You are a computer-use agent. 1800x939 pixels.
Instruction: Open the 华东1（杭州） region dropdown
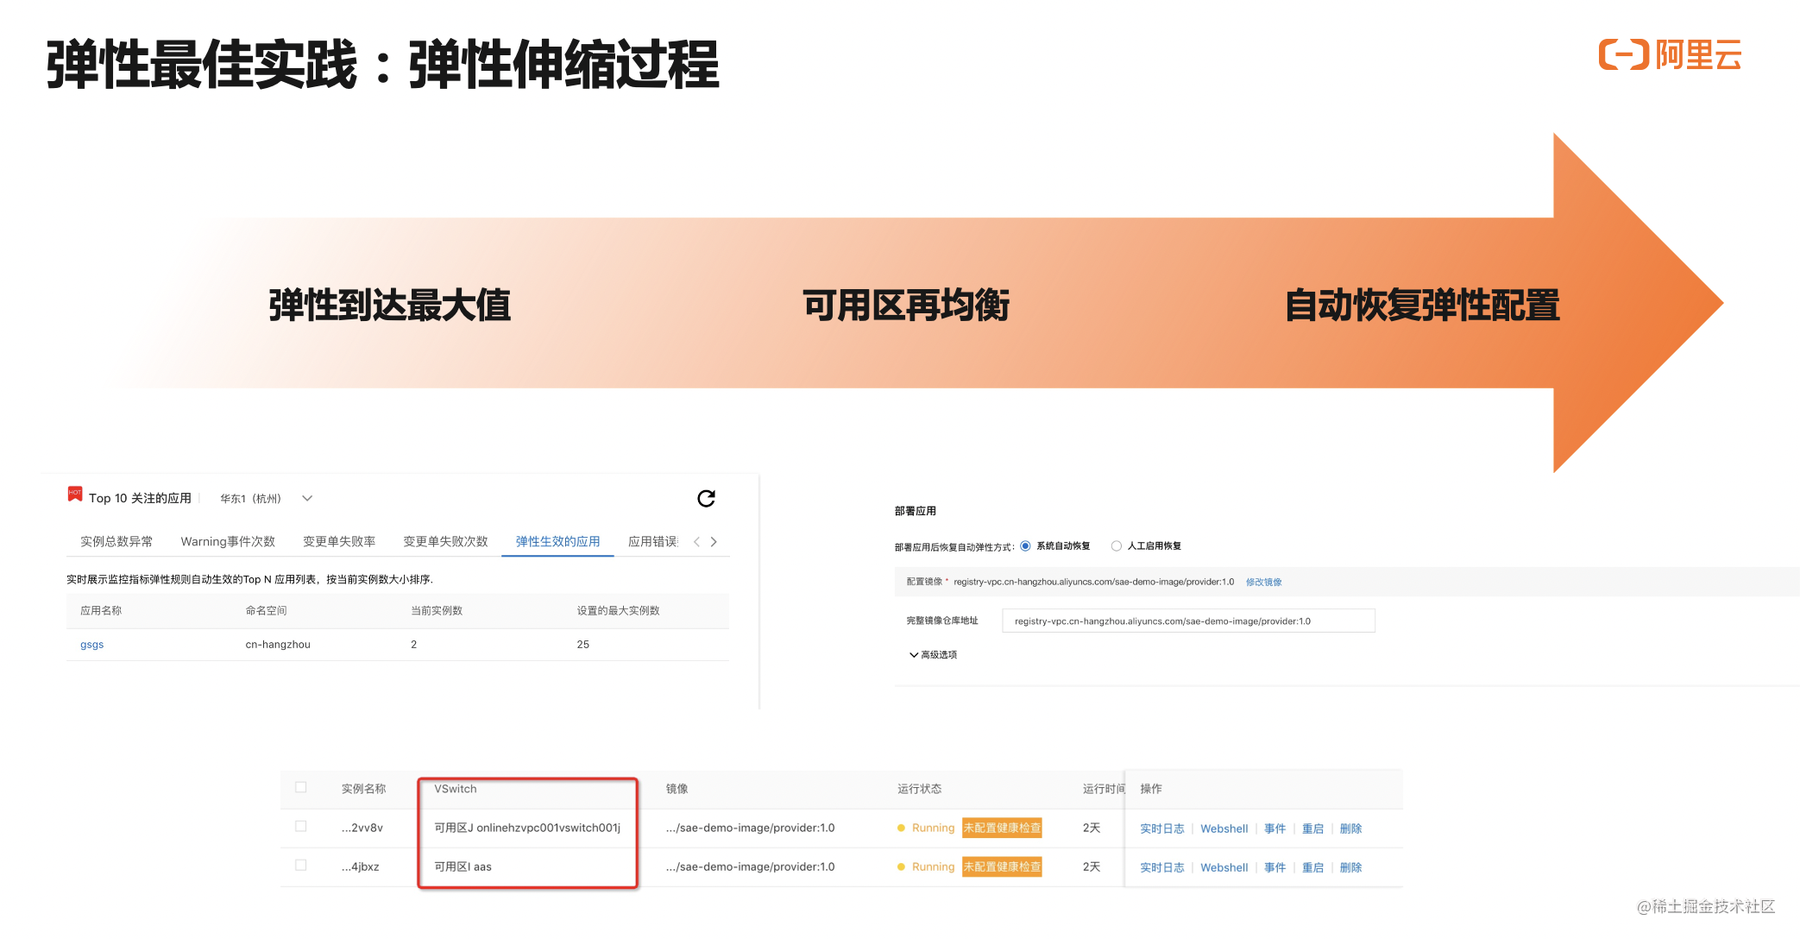click(x=266, y=498)
